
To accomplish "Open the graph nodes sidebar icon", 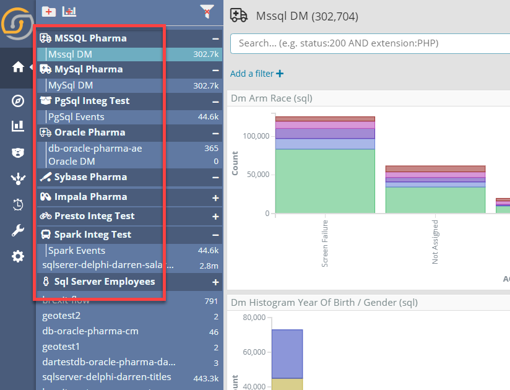I will pos(18,178).
